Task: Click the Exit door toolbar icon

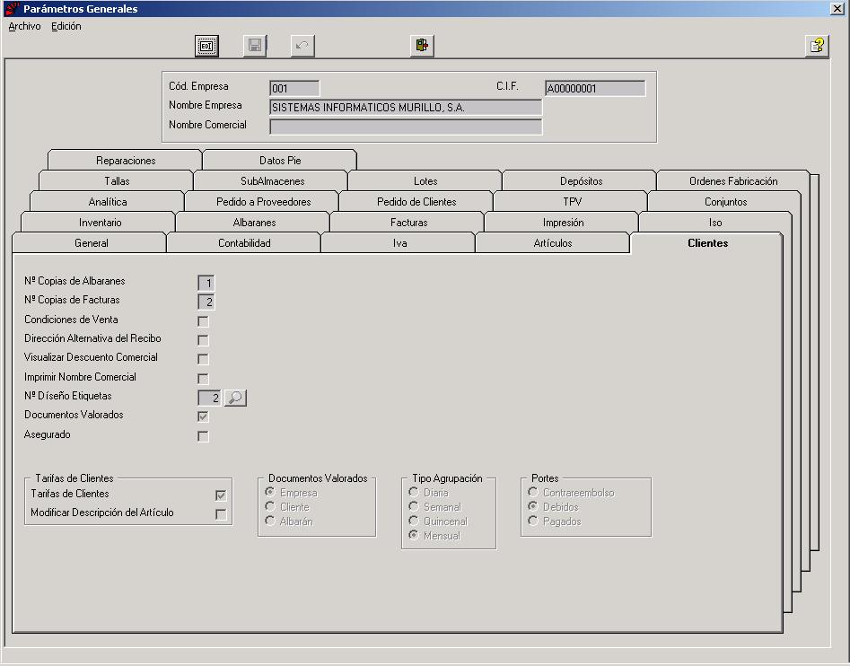Action: click(x=422, y=46)
